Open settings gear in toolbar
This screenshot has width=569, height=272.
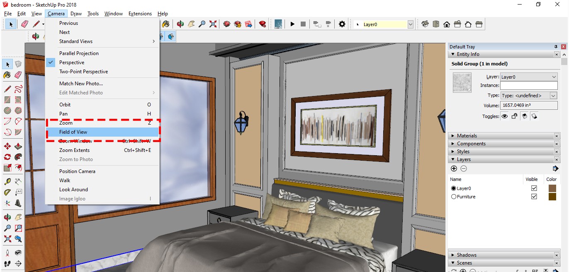[x=342, y=24]
